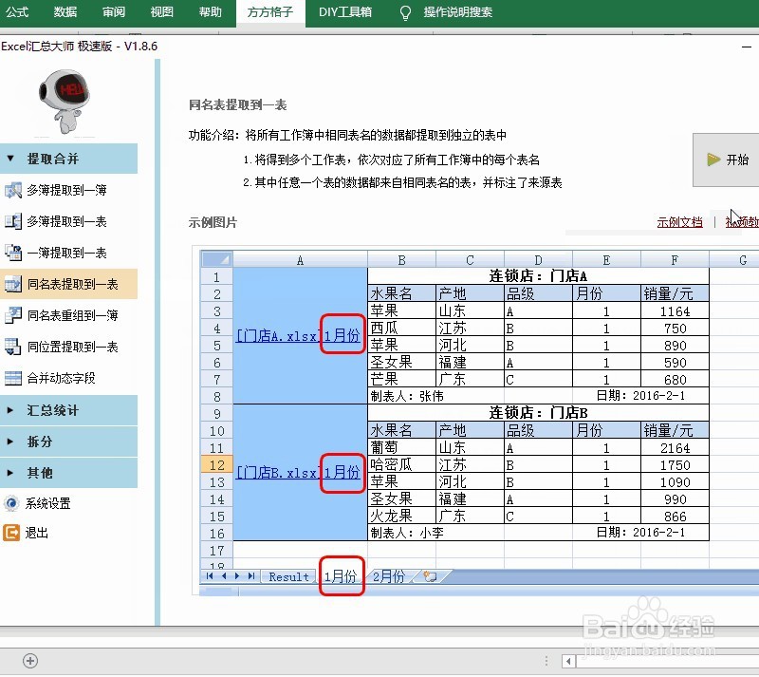Open the 帮助 ribbon tab
This screenshot has width=759, height=677.
coord(210,12)
